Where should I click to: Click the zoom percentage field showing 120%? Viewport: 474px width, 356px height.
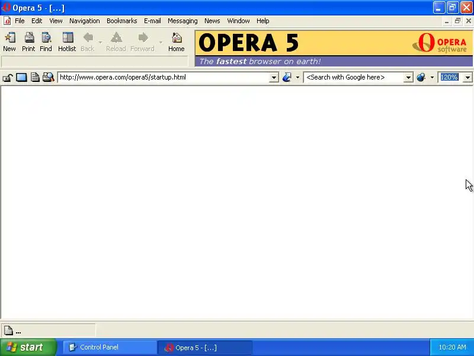coord(449,78)
